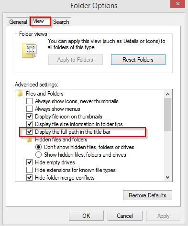
Task: Uncheck Hide empty drives
Action: tap(29, 162)
